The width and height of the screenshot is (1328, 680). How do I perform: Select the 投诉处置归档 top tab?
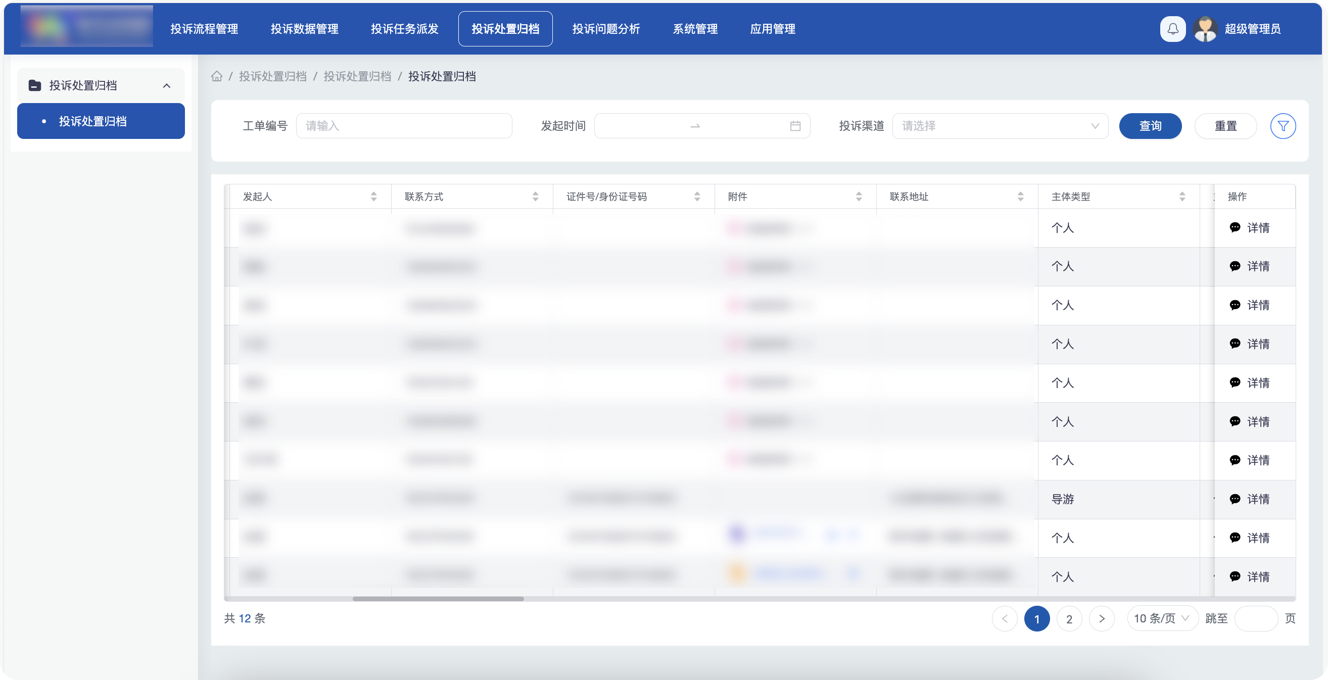click(505, 29)
